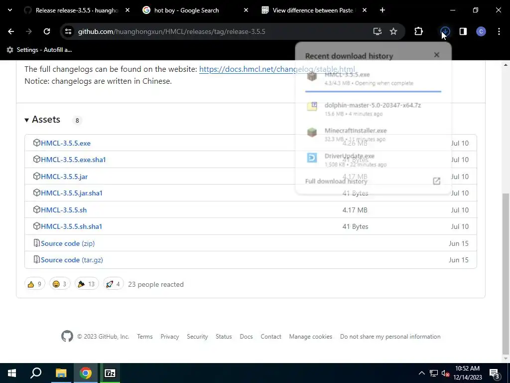Open the Privacy footer link

point(170,337)
